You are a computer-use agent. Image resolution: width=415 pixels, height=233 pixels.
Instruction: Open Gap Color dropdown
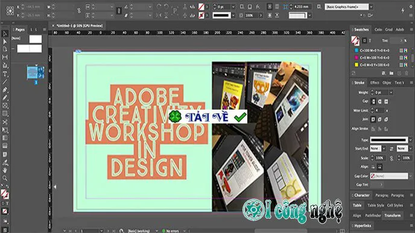410,176
